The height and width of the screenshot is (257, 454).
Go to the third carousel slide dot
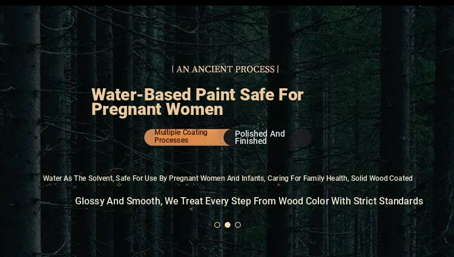[x=238, y=225]
